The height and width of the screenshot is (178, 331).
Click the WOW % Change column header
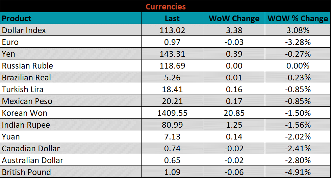pos(298,18)
